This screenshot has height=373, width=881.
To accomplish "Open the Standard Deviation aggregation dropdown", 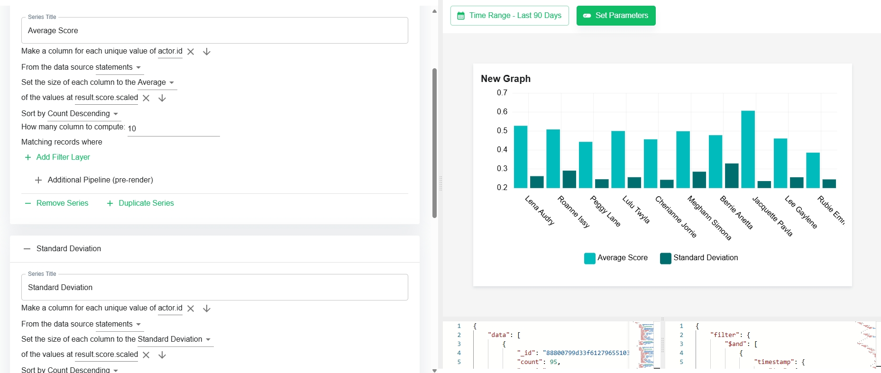I will [174, 339].
